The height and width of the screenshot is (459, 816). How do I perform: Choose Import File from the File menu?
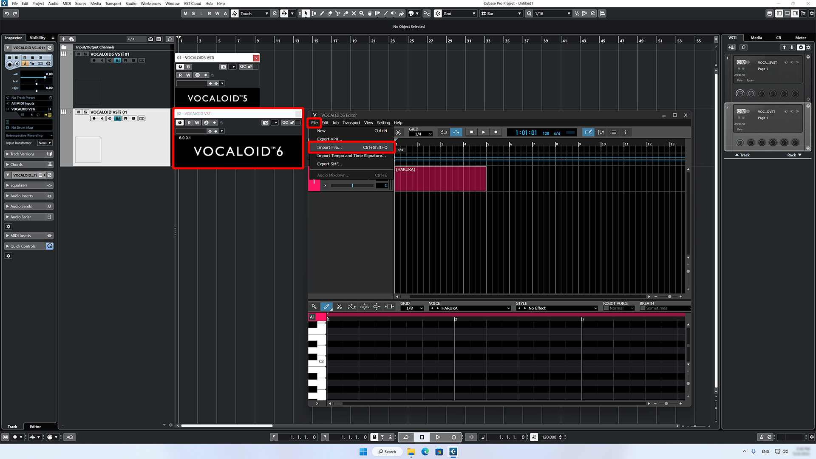329,147
